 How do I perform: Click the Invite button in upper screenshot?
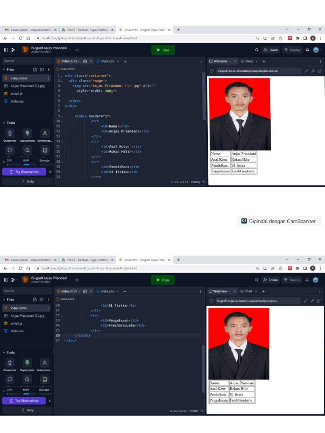[271, 50]
